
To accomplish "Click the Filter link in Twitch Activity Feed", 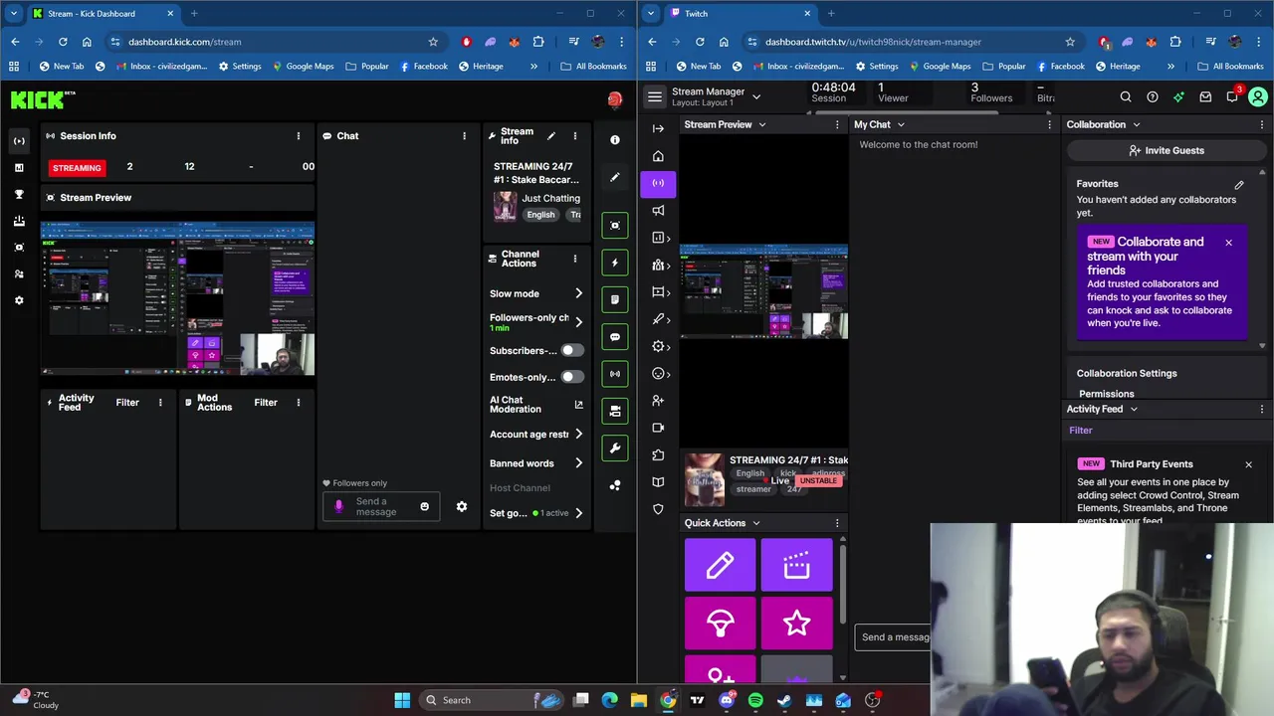I will click(x=1081, y=431).
